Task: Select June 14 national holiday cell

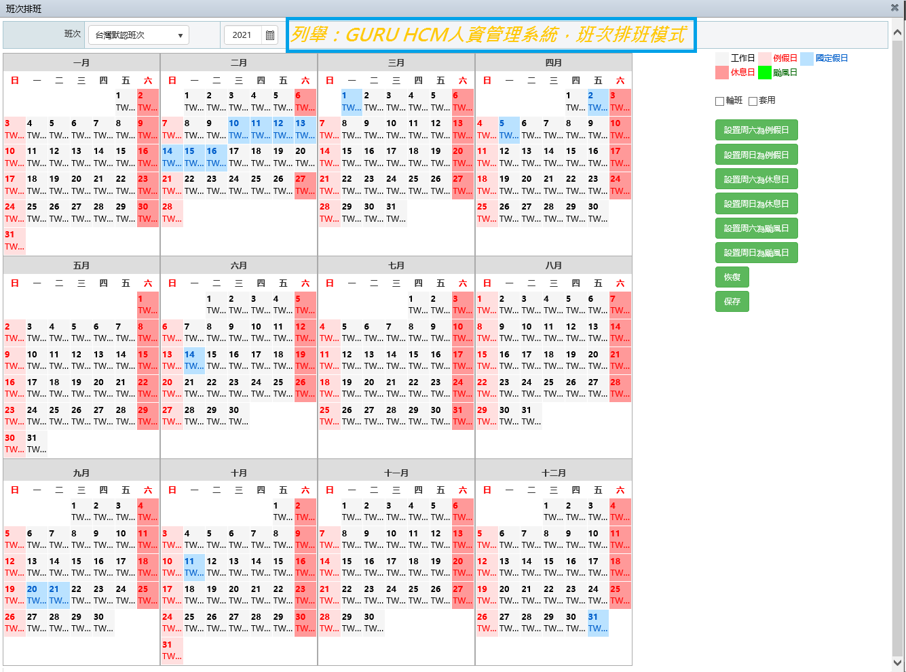Action: coord(194,359)
